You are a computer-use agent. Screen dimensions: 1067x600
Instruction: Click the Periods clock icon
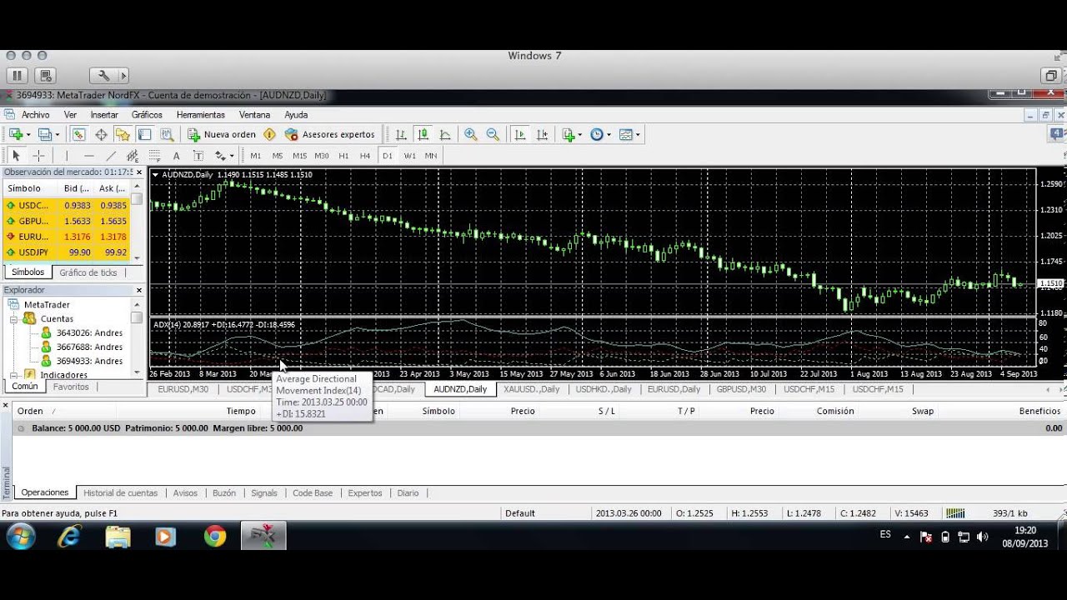(597, 134)
